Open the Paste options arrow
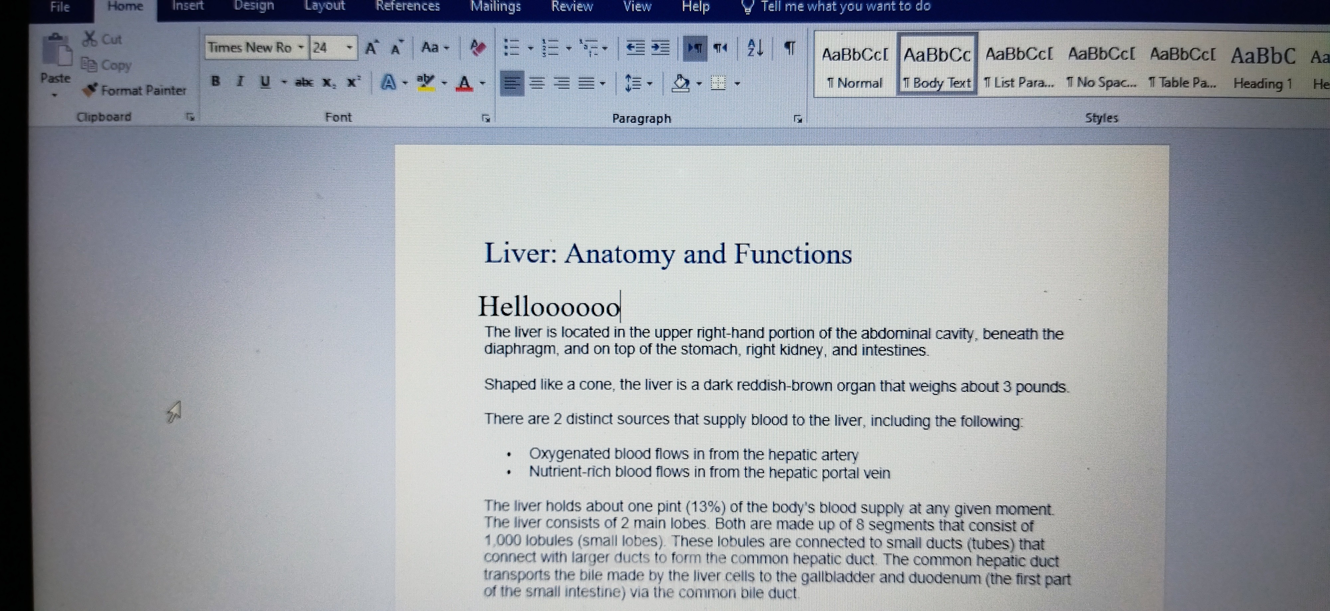Viewport: 1330px width, 611px height. point(55,95)
